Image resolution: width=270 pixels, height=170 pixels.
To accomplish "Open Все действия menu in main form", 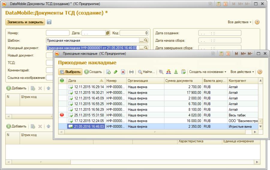I will [239, 22].
